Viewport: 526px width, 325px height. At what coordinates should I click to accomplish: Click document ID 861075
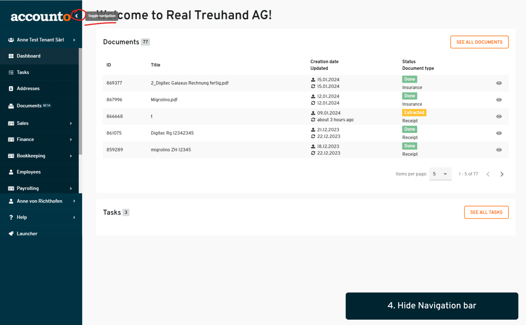pyautogui.click(x=114, y=133)
